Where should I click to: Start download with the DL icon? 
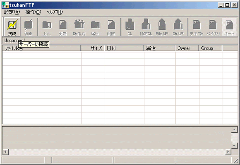tap(130, 27)
